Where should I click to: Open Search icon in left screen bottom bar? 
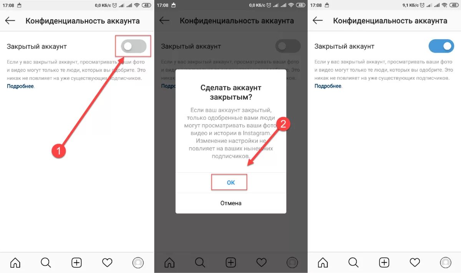[46, 263]
